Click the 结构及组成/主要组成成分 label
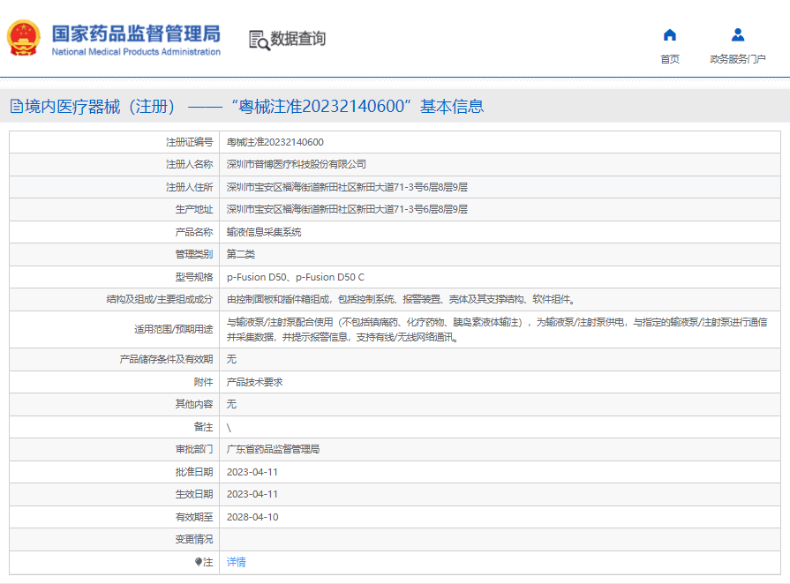The height and width of the screenshot is (584, 790). point(160,300)
